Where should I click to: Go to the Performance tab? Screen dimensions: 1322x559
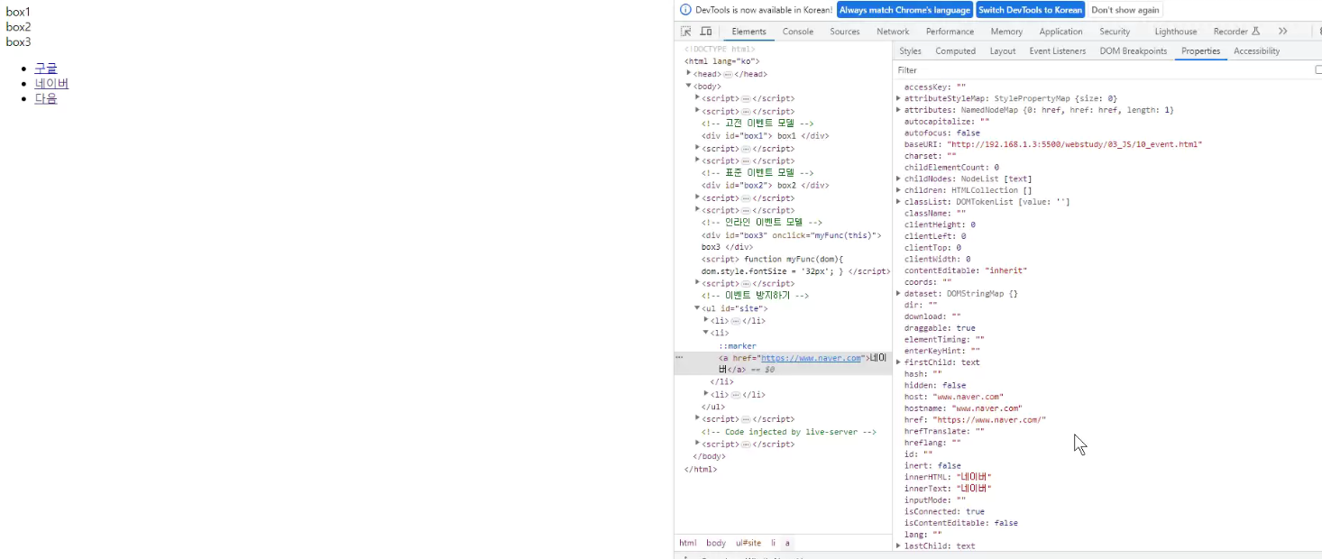[x=950, y=32]
